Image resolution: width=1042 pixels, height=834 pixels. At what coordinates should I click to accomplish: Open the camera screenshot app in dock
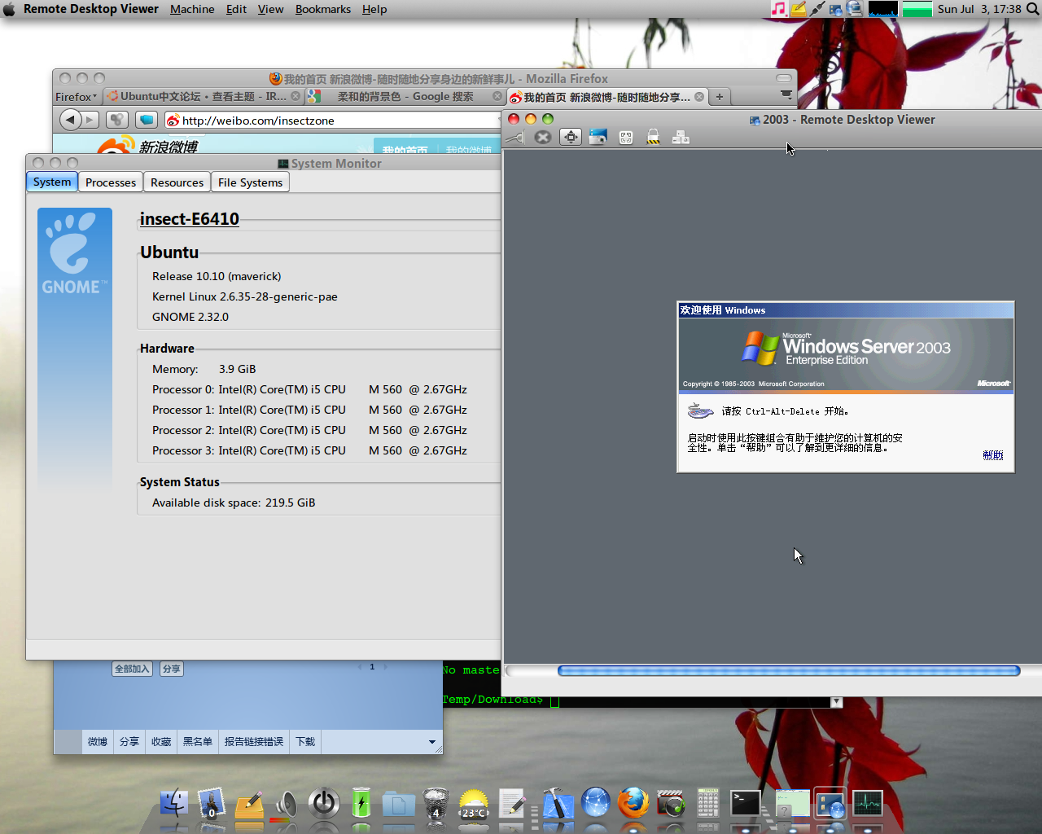[x=671, y=804]
